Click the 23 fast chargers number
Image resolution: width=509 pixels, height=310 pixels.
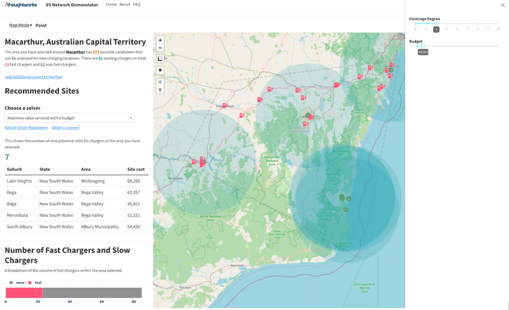click(7, 65)
